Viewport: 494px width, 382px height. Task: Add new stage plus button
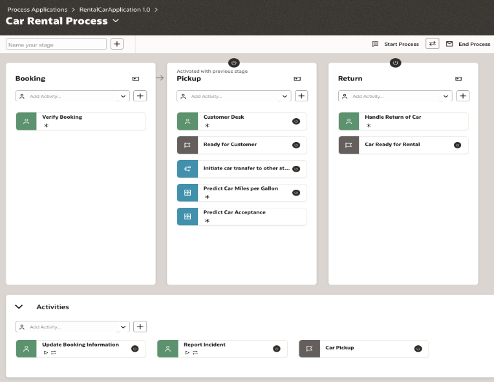[117, 44]
